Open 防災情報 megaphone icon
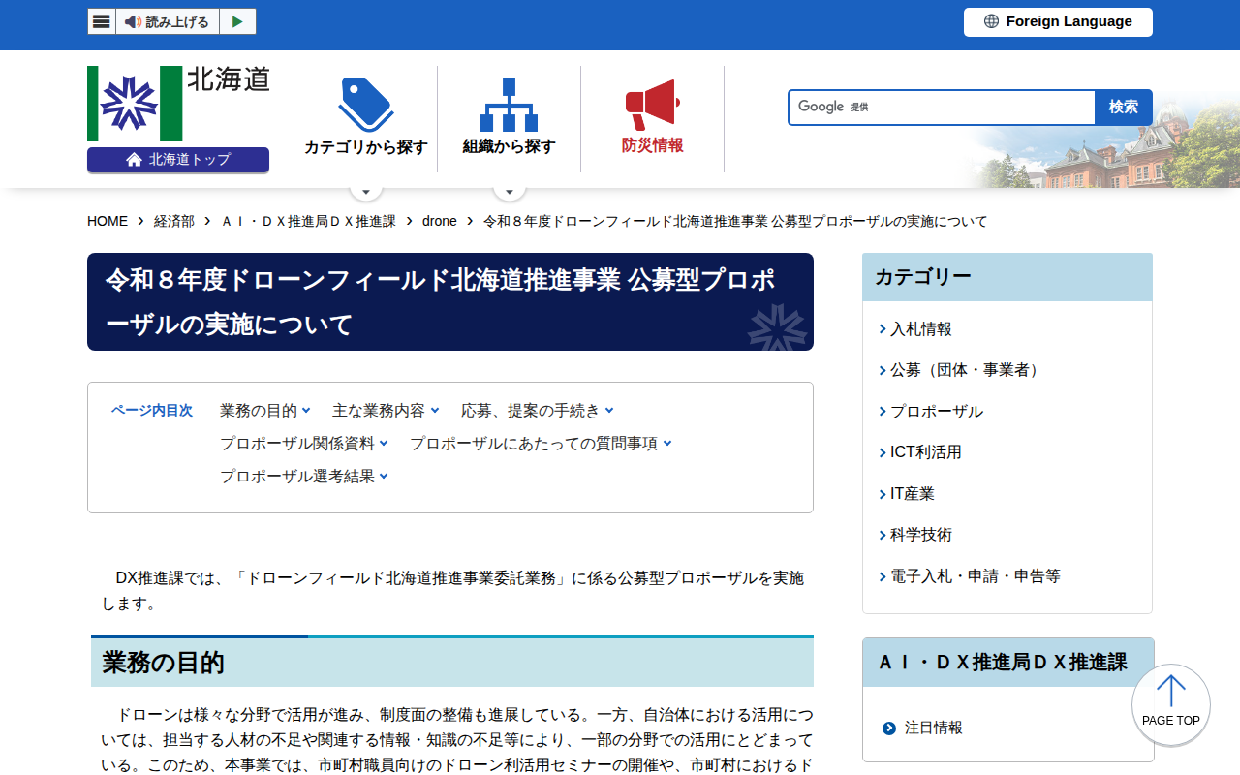This screenshot has height=775, width=1240. click(x=652, y=105)
